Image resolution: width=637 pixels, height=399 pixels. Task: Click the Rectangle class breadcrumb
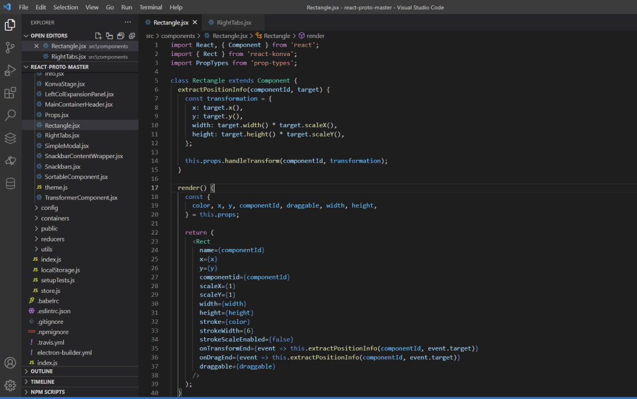(276, 36)
